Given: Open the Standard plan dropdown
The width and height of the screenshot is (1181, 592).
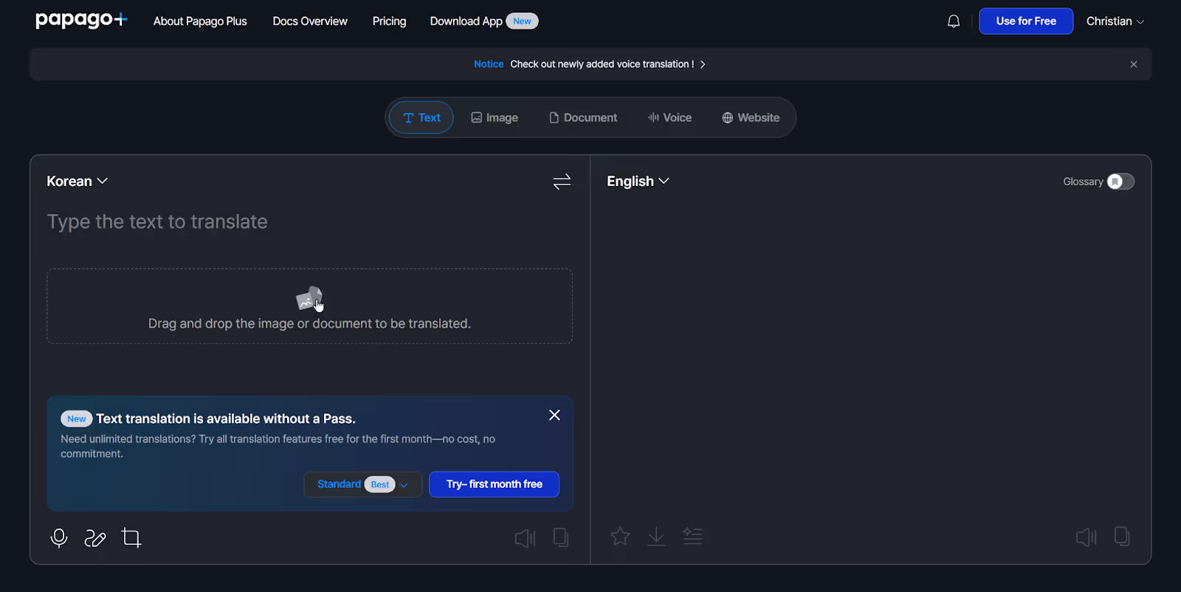Looking at the screenshot, I should coord(362,484).
